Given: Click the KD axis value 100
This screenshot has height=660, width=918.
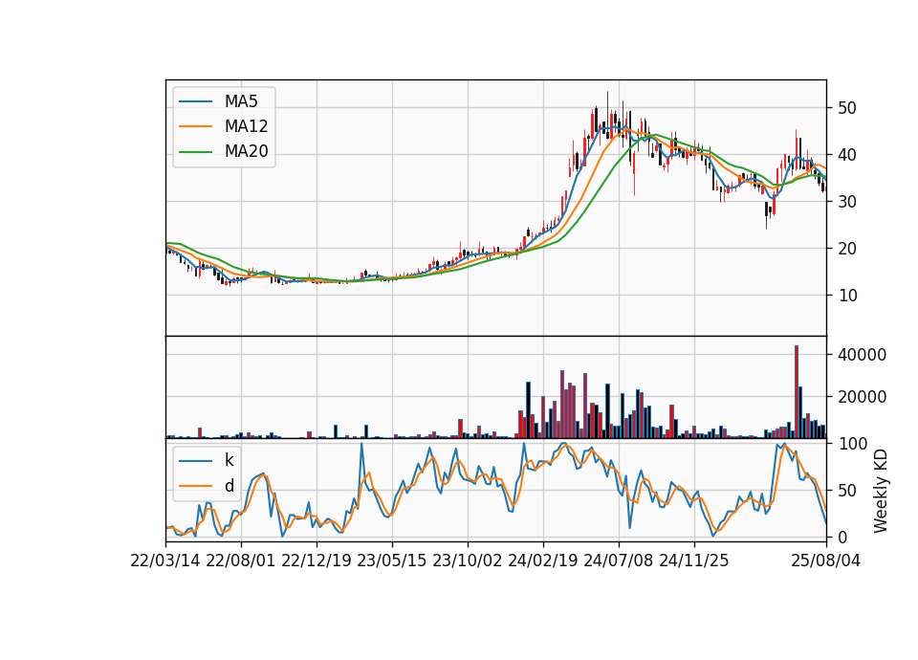Looking at the screenshot, I should click(853, 444).
